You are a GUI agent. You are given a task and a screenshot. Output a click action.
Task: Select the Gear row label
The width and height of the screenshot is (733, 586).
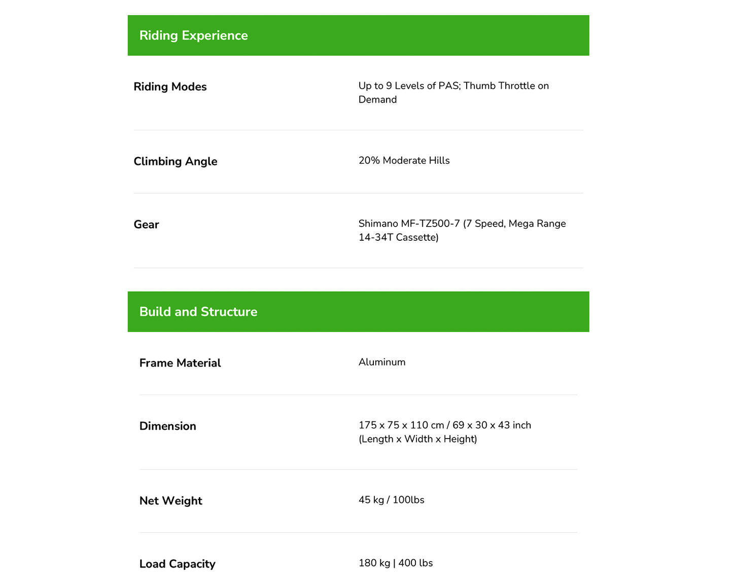pos(146,225)
